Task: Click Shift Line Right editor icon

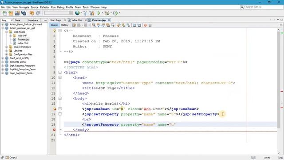Action: (139, 25)
